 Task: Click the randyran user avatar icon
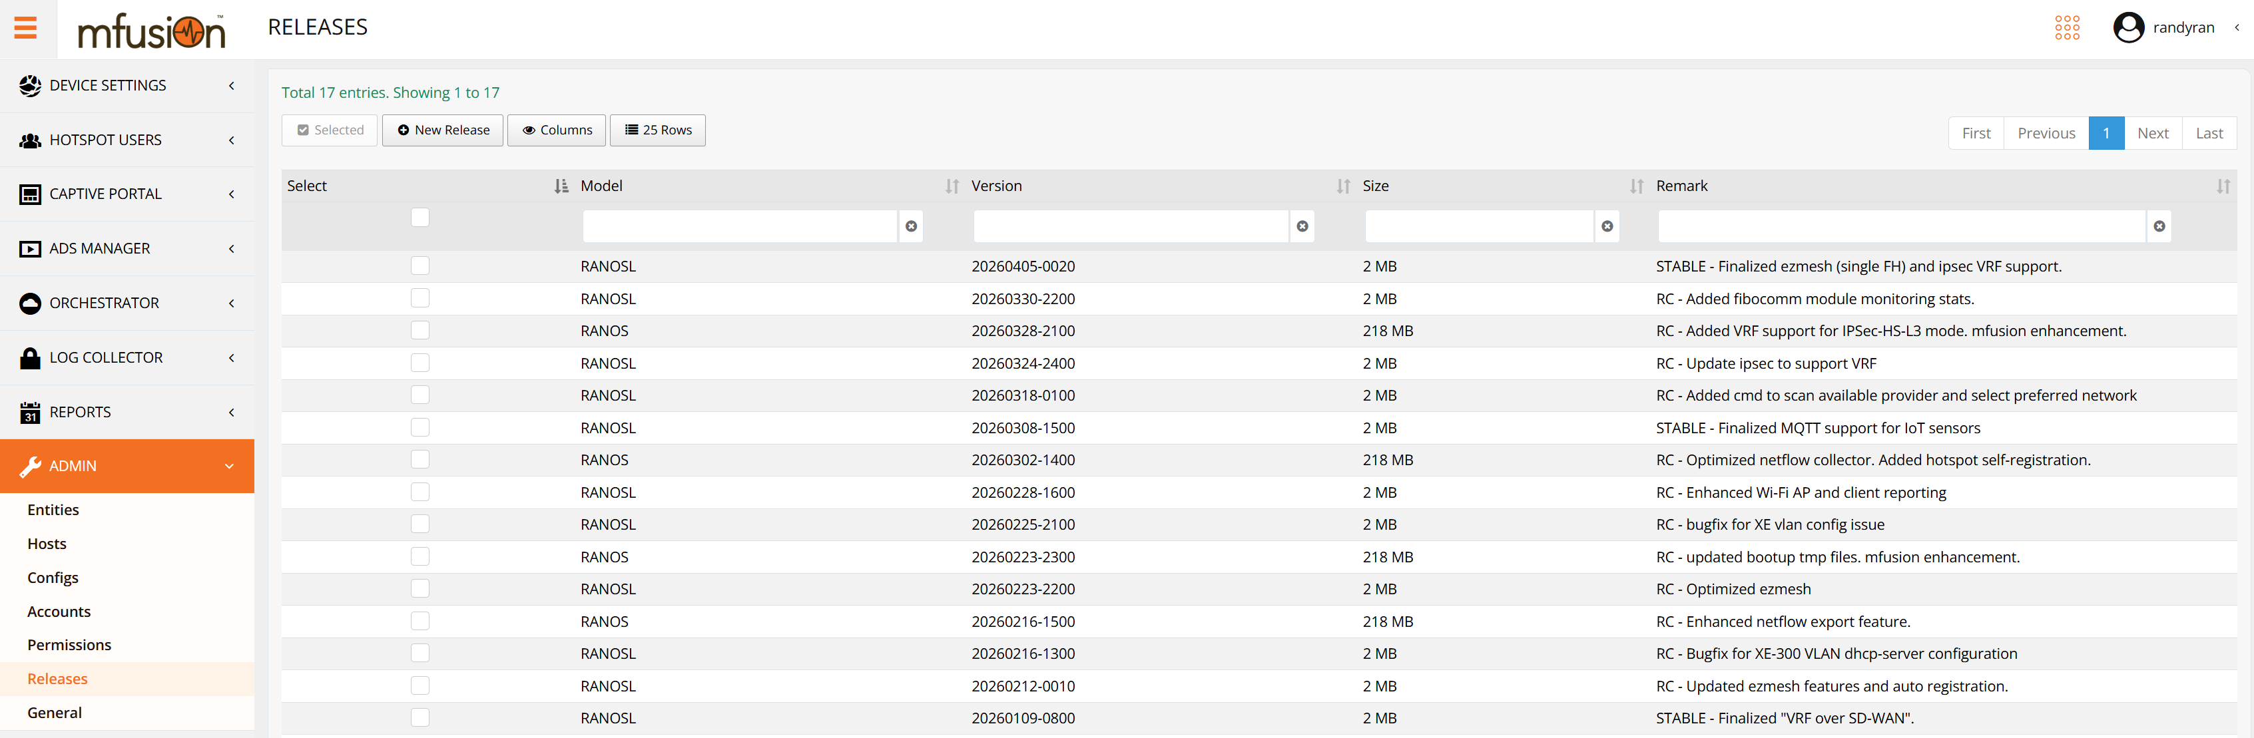[x=2128, y=28]
